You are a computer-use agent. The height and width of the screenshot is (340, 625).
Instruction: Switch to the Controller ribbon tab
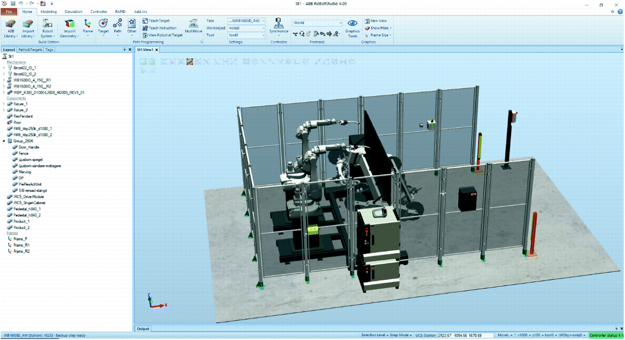coord(99,11)
